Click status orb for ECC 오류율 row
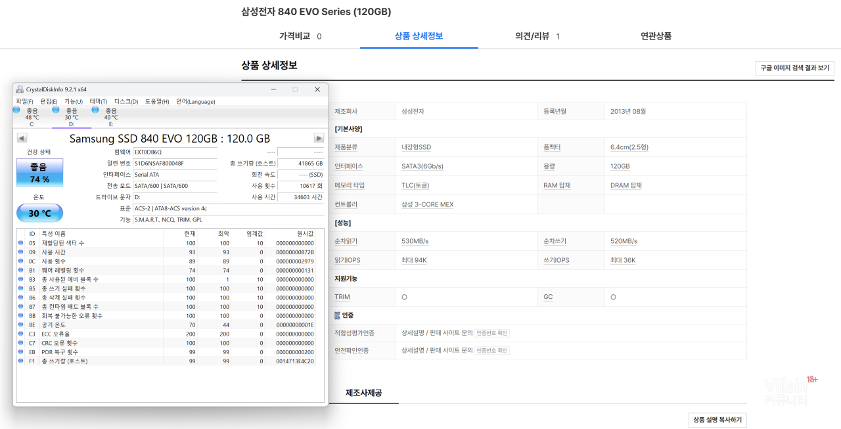Image resolution: width=841 pixels, height=429 pixels. pyautogui.click(x=21, y=334)
